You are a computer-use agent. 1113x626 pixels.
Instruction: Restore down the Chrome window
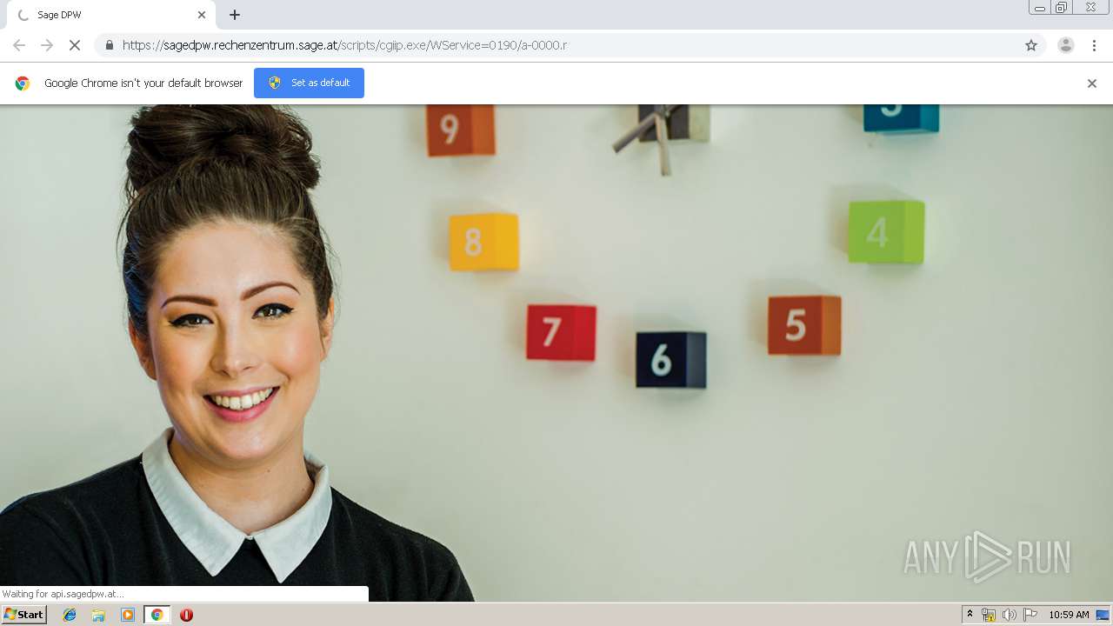(x=1062, y=8)
